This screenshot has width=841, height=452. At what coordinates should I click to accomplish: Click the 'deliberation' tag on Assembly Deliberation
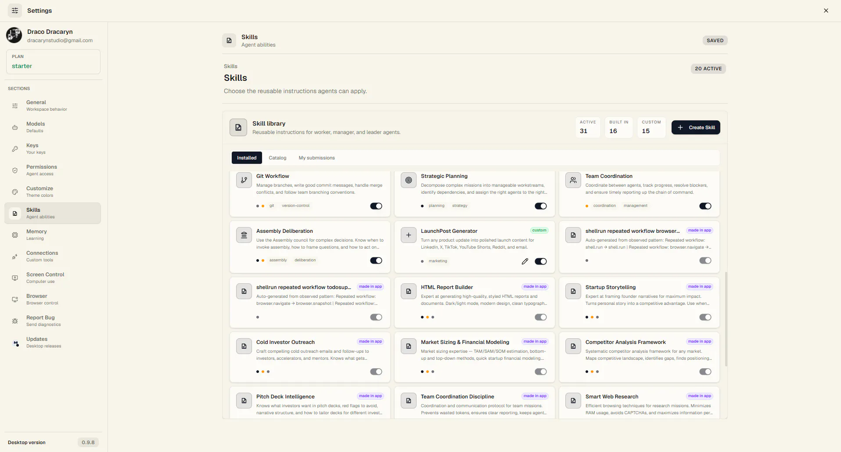[x=305, y=260]
